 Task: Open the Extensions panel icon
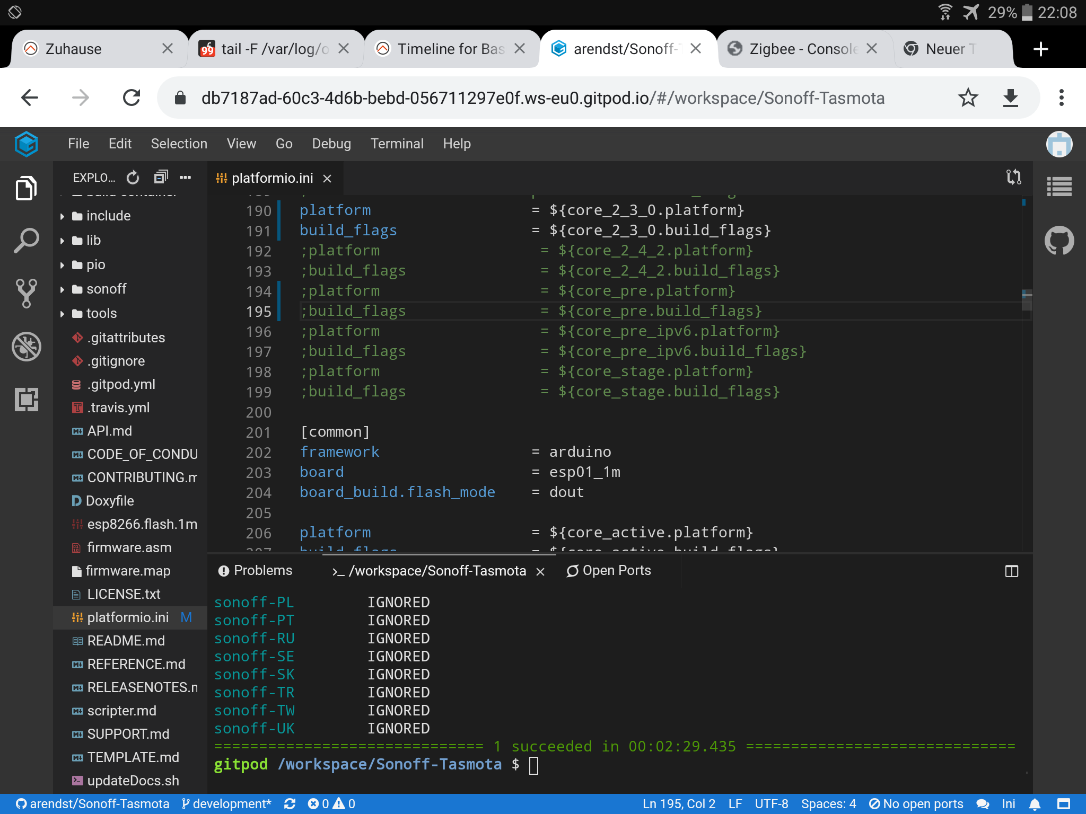click(x=26, y=399)
